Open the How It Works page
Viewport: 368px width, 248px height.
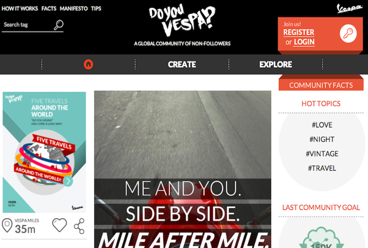20,9
